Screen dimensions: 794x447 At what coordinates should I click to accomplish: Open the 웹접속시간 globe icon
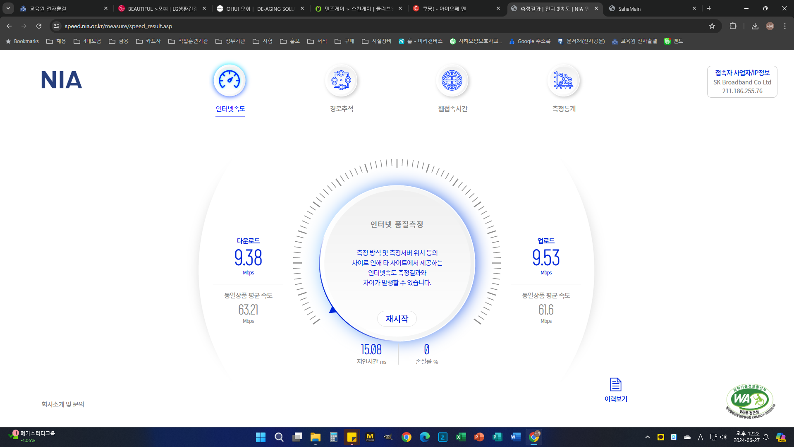point(452,80)
